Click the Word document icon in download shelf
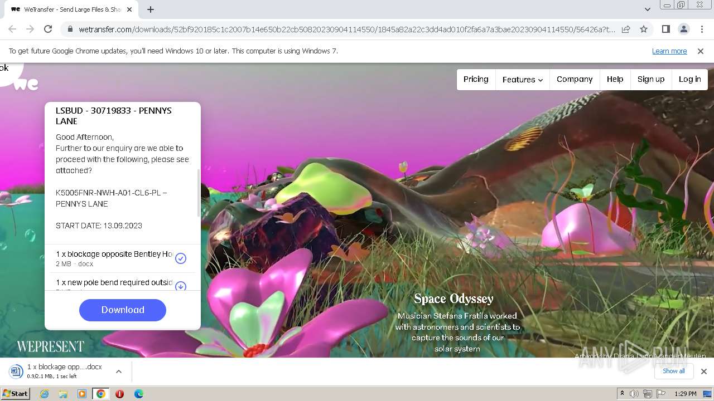This screenshot has height=401, width=714. (x=15, y=371)
